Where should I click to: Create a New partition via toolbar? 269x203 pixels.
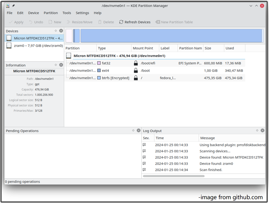55,22
